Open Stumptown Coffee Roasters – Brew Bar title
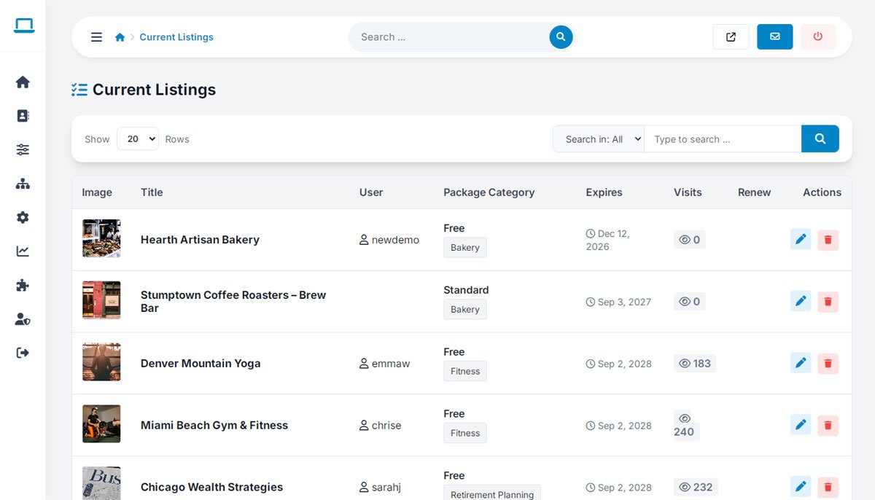Screen dimensions: 875x500 tap(233, 302)
